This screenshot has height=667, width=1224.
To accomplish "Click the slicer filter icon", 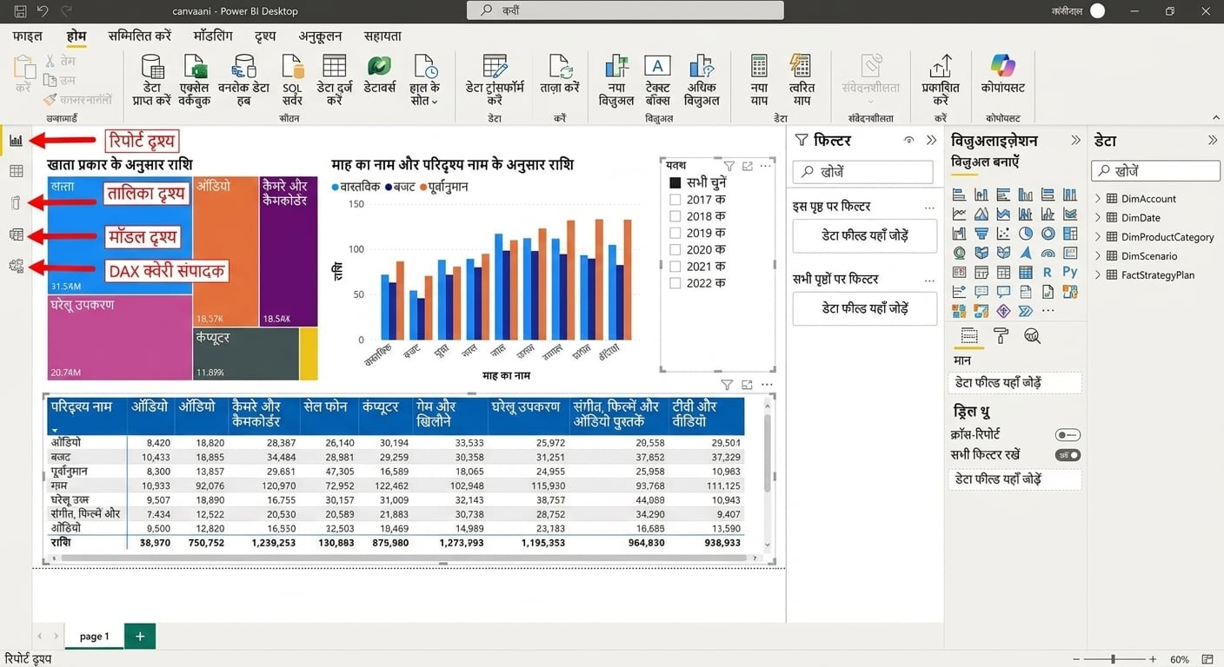I will coord(729,166).
